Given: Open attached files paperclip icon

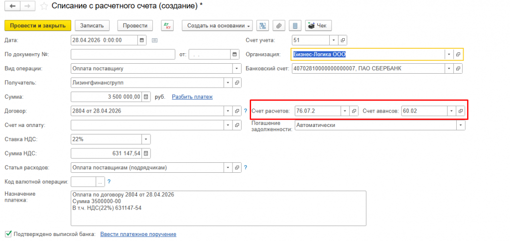Looking at the screenshot, I should click(279, 26).
